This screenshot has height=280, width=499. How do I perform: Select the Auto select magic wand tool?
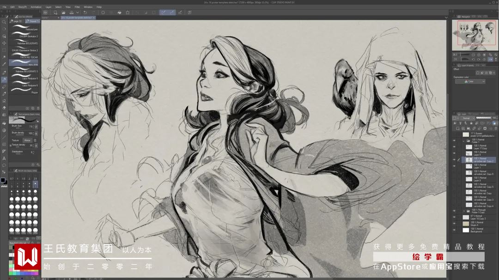coord(4,57)
